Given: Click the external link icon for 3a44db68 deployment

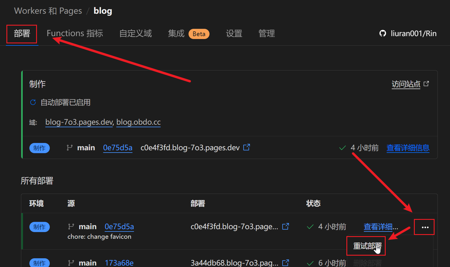Looking at the screenshot, I should click(x=285, y=262).
